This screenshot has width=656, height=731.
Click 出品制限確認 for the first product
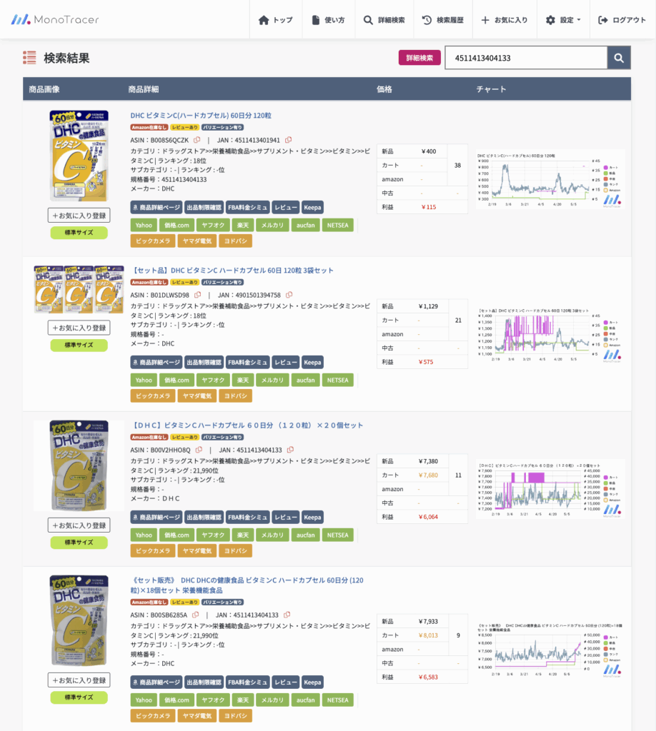pos(204,208)
